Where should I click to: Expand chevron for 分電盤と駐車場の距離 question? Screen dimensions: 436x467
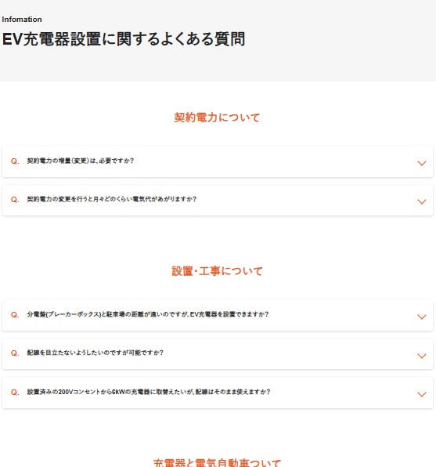click(x=422, y=317)
